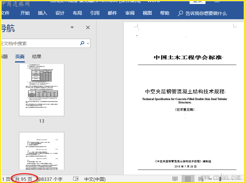Select page 13 thumbnail
Viewport: 245px width, 183px height.
point(42,90)
